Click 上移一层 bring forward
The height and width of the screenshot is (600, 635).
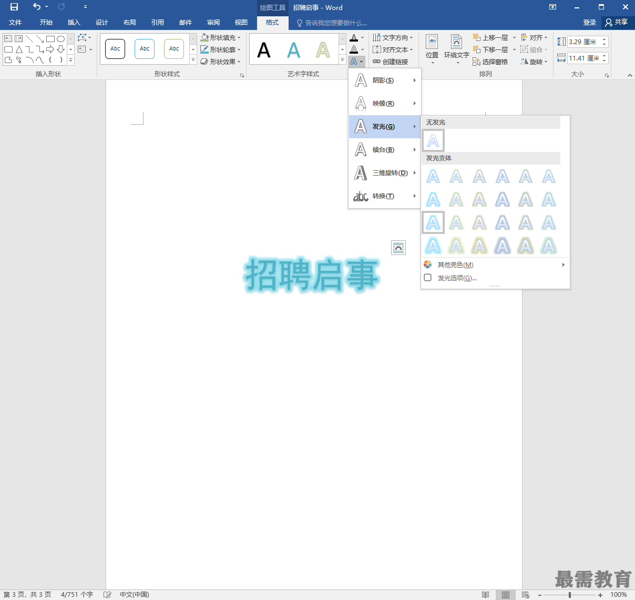490,37
